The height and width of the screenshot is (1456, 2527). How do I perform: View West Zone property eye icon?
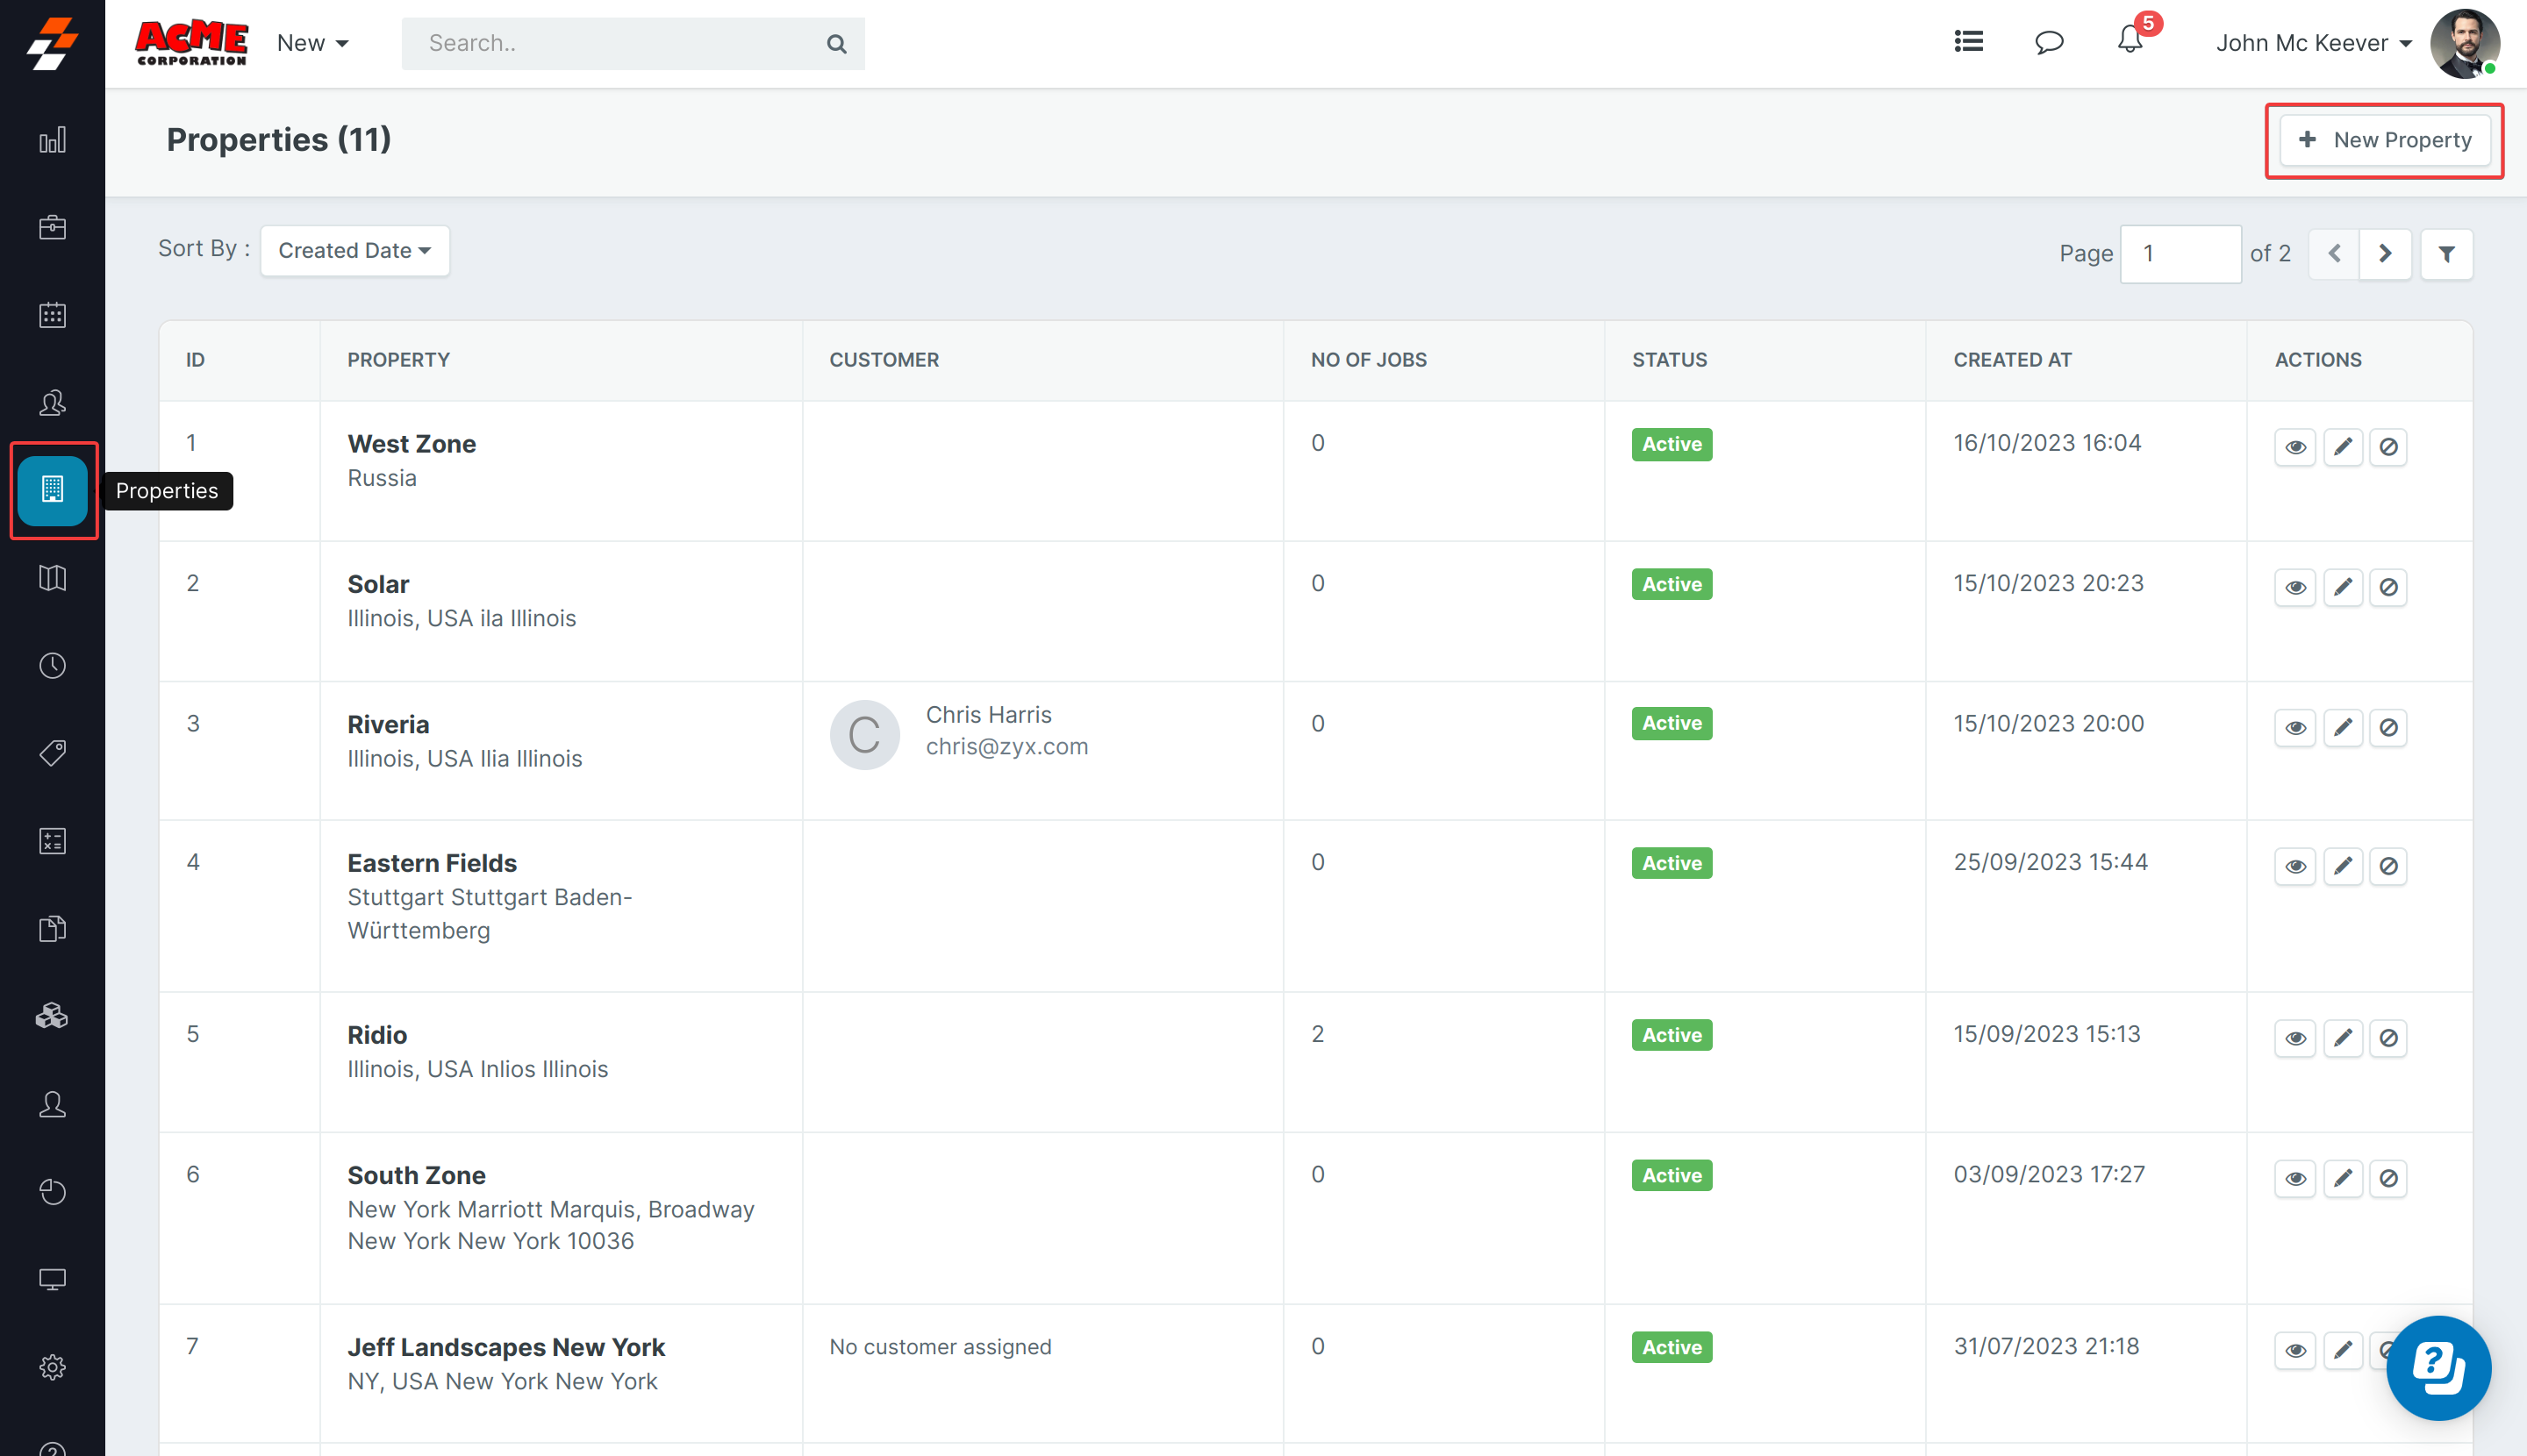2294,447
